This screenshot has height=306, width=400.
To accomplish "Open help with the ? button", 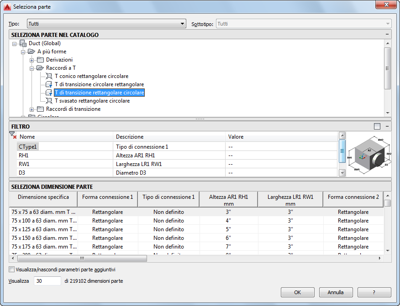I will click(x=374, y=292).
